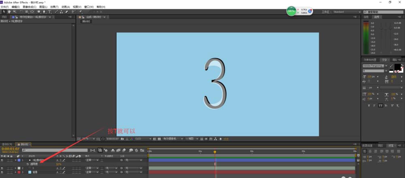The image size is (405, 178).
Task: Toggle live update in the timeline
Action: [x=100, y=150]
